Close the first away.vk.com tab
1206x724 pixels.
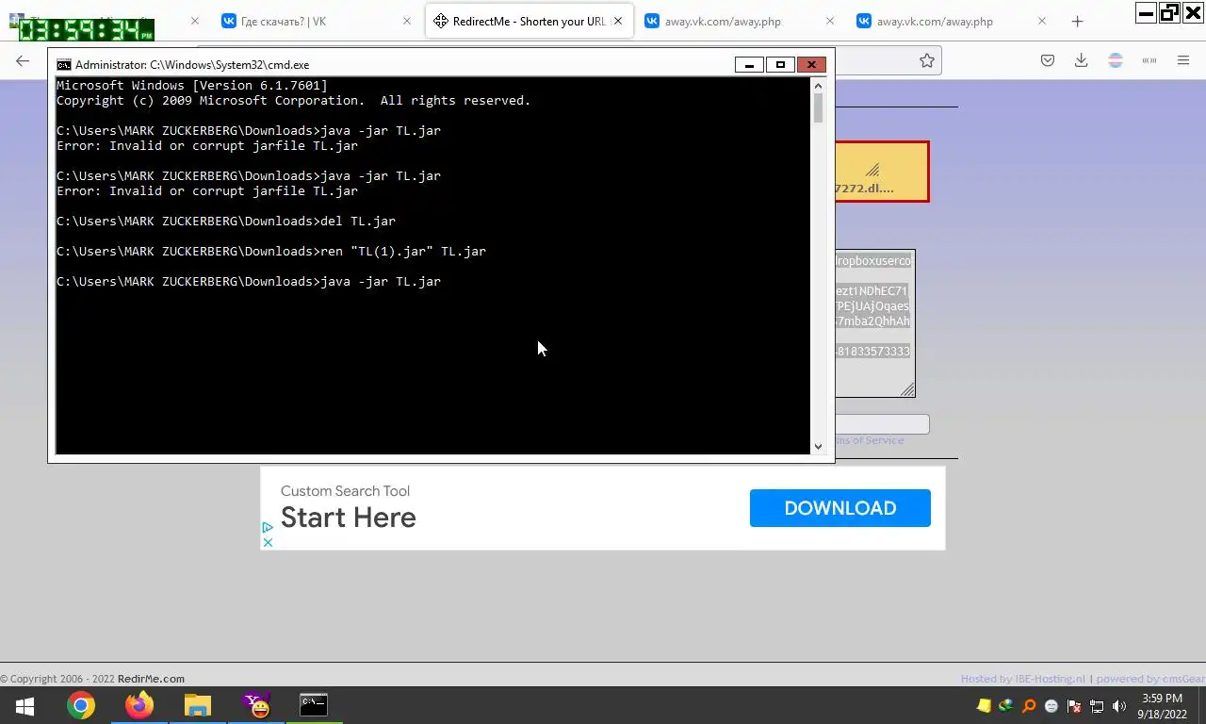pyautogui.click(x=830, y=21)
